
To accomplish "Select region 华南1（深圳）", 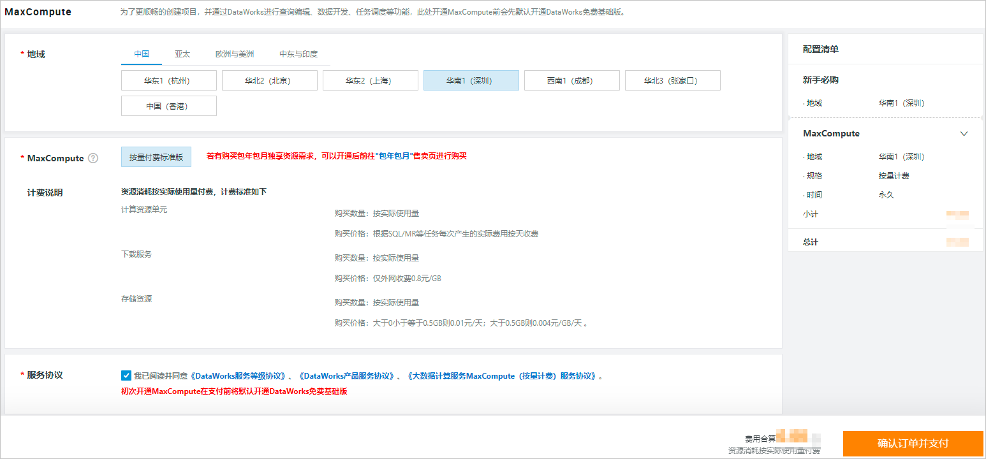I will coord(471,80).
